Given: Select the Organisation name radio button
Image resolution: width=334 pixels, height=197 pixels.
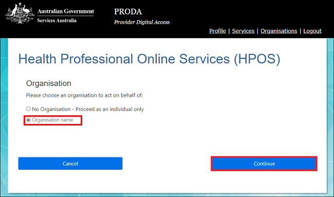Looking at the screenshot, I should pyautogui.click(x=28, y=120).
